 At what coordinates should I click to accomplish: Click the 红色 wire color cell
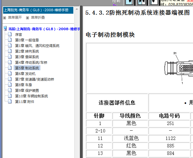130,146
